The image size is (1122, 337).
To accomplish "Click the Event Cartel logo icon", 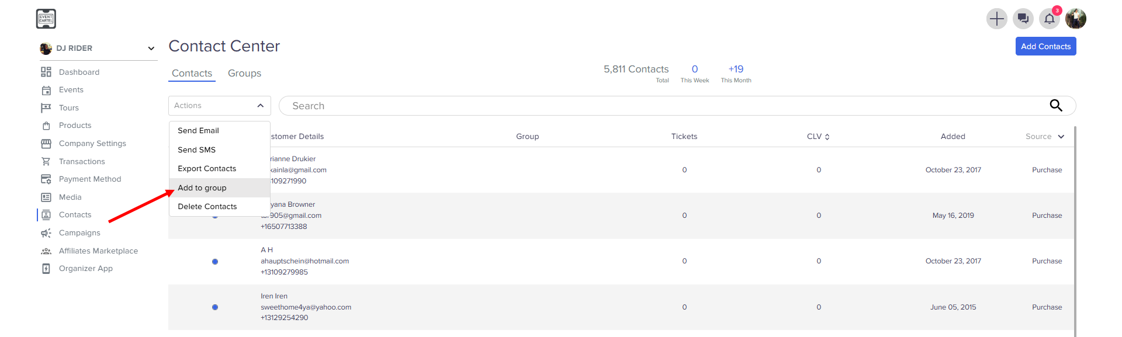I will tap(46, 19).
